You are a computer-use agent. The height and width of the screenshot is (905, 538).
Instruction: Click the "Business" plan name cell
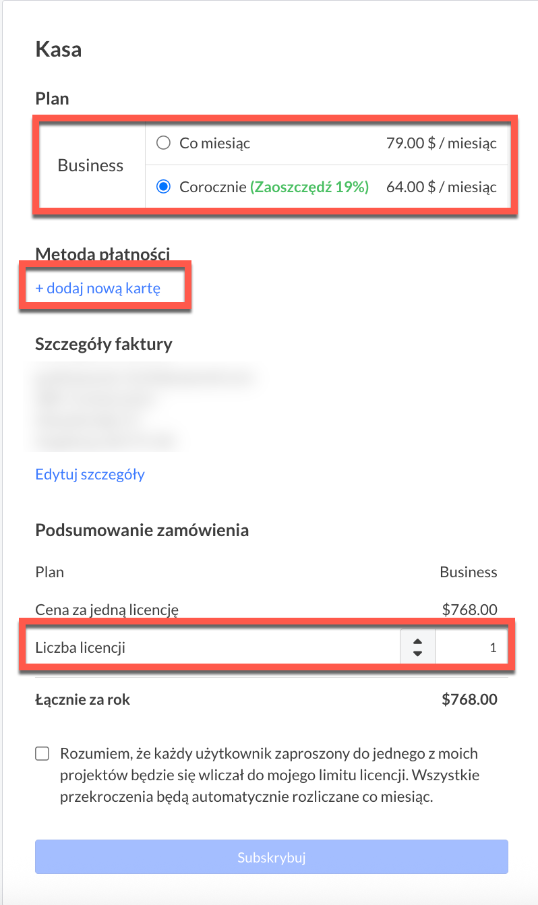click(x=90, y=165)
